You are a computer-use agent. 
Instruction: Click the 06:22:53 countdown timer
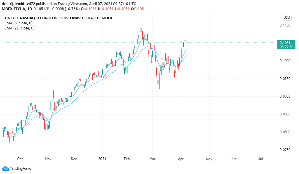[x=287, y=47]
